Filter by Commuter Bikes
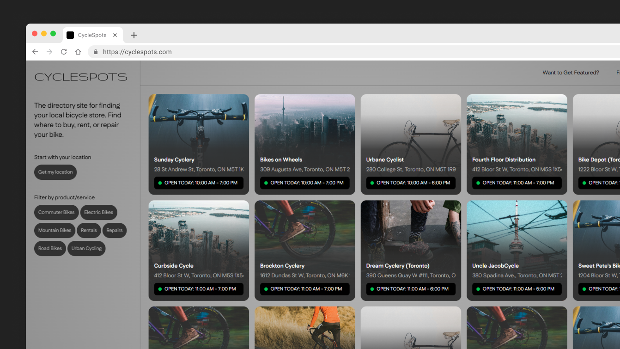Screen dimensions: 620x349 point(56,212)
